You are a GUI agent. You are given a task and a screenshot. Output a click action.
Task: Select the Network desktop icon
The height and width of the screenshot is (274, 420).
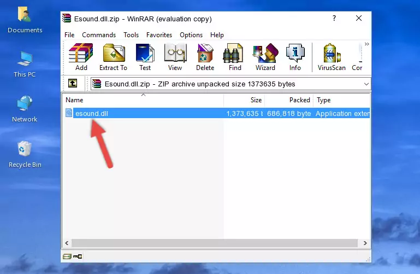(25, 109)
